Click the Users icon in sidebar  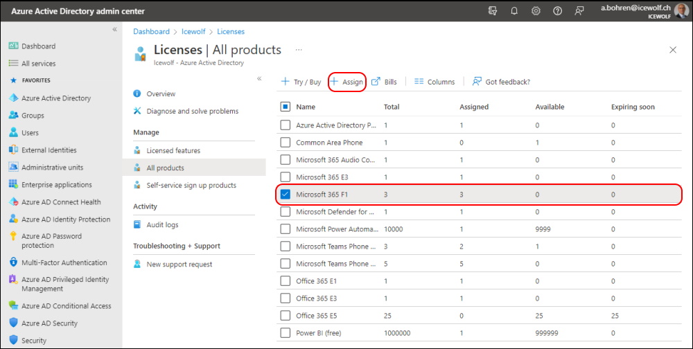point(14,132)
